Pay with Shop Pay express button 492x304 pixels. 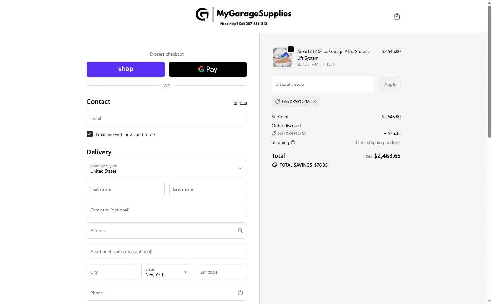tap(126, 69)
